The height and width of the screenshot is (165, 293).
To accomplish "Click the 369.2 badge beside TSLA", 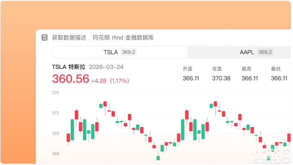I will point(128,52).
